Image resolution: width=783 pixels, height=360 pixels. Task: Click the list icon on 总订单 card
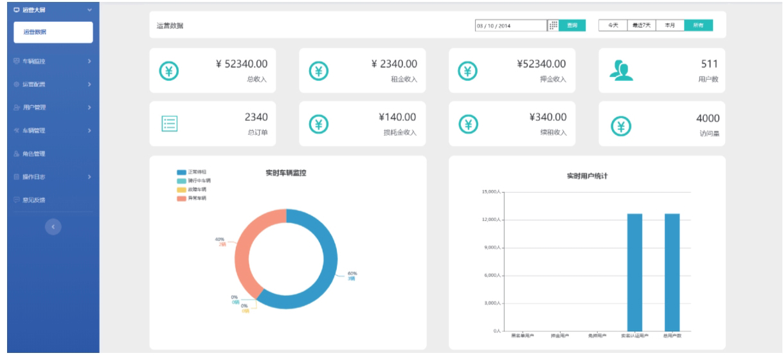(x=169, y=124)
